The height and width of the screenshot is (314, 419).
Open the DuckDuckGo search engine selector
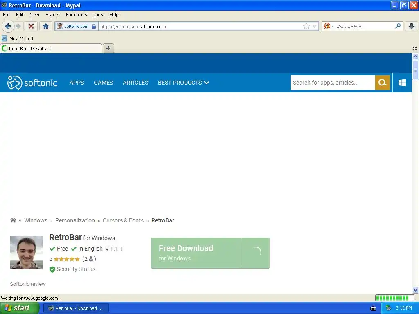[x=329, y=26]
